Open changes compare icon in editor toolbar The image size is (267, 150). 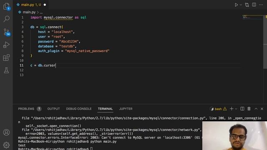(x=247, y=5)
